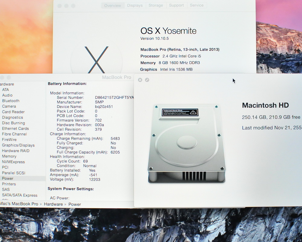Select Memory in the sidebar
The width and height of the screenshot is (302, 242).
9,156
